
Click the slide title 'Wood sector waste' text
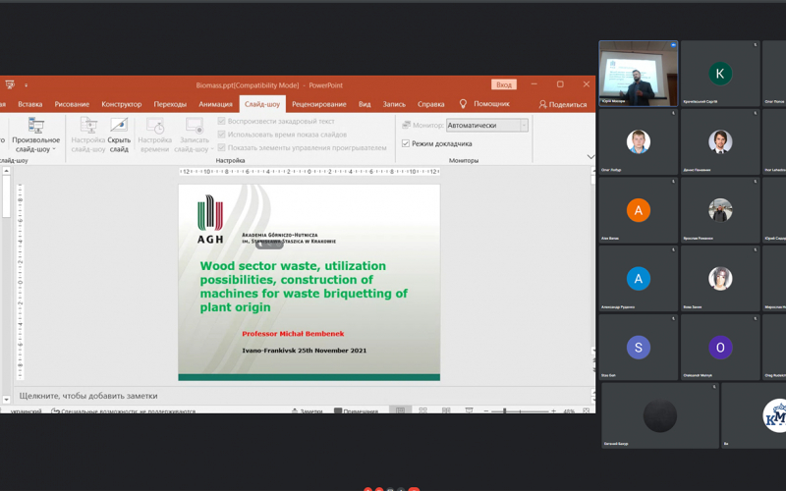(304, 286)
